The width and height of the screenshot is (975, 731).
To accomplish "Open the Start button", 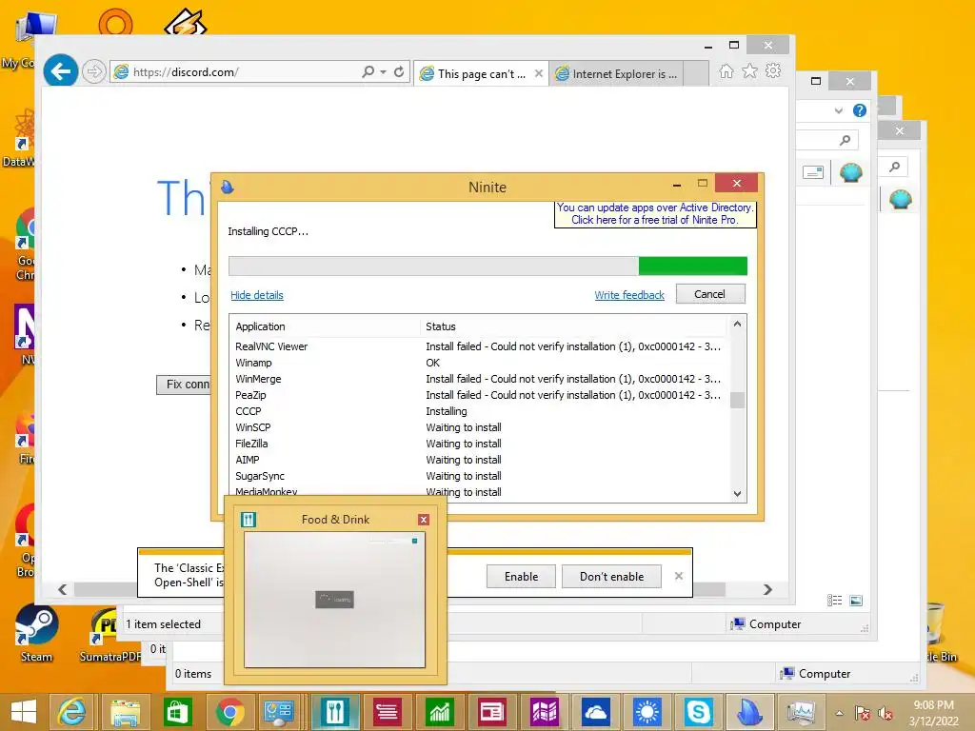I will 24,712.
